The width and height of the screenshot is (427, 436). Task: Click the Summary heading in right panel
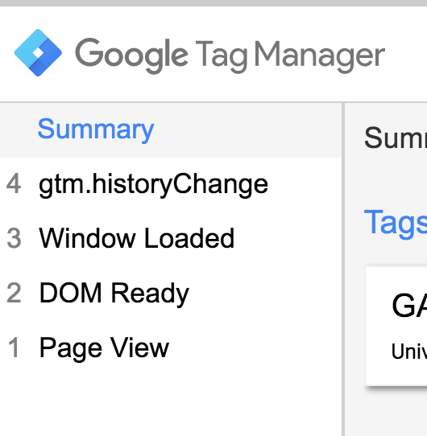(x=396, y=138)
